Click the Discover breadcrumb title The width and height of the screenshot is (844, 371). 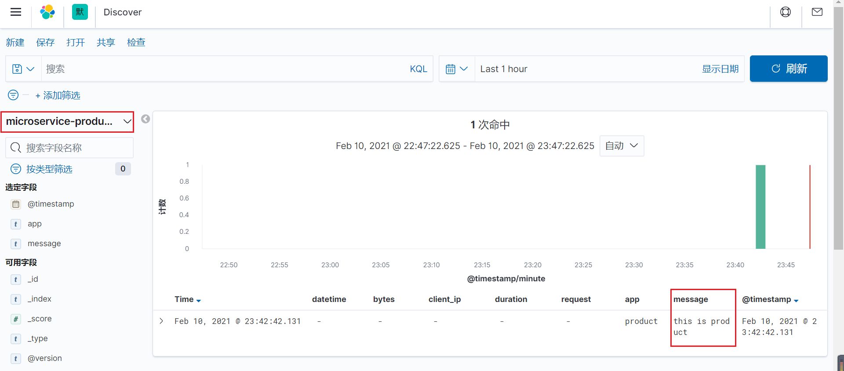[123, 12]
